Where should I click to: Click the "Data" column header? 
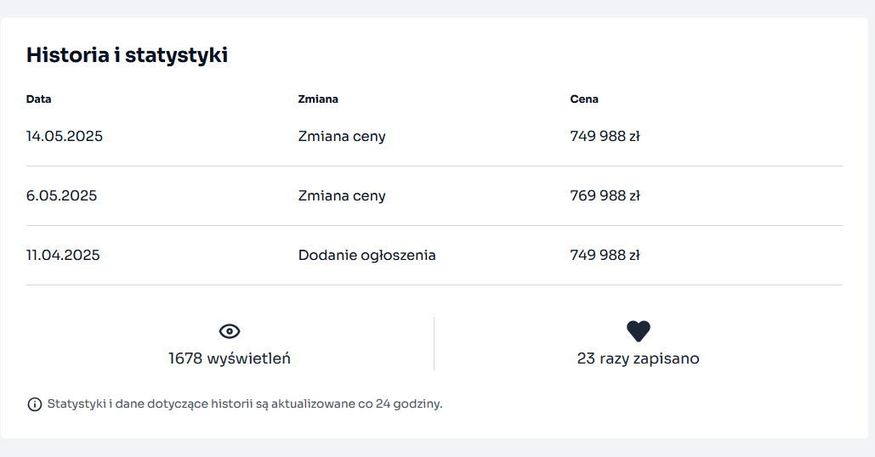pos(39,99)
